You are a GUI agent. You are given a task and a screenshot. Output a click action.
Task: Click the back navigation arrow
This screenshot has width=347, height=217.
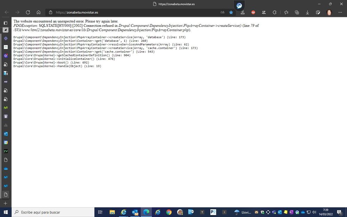[x=7, y=12]
